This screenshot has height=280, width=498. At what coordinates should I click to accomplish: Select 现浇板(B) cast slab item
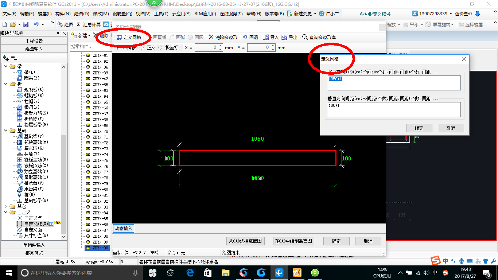click(x=34, y=90)
